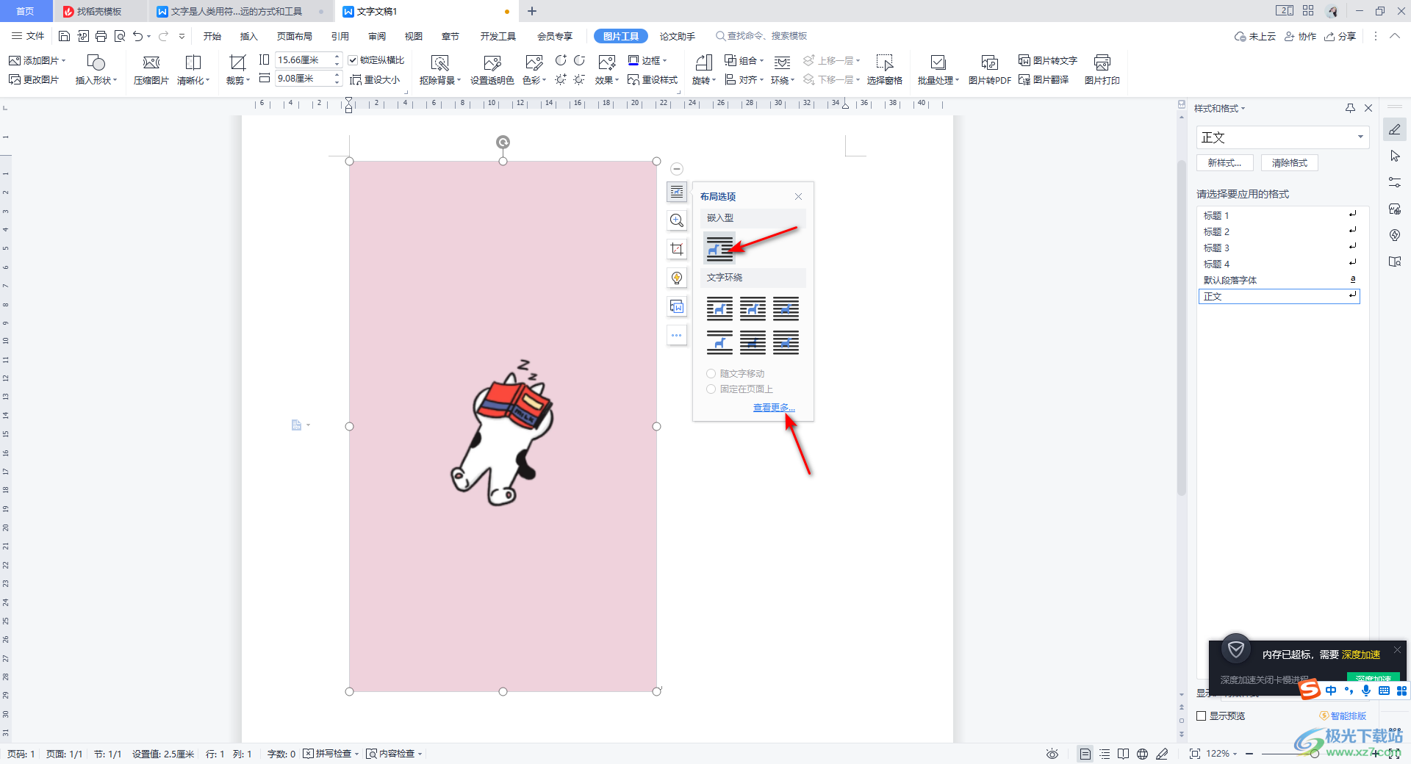The width and height of the screenshot is (1411, 764).
Task: Close the Layout Options (布局选项) popup
Action: [x=798, y=196]
